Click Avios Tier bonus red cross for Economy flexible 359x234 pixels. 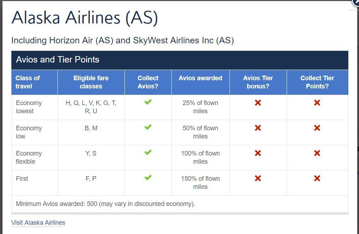258,153
